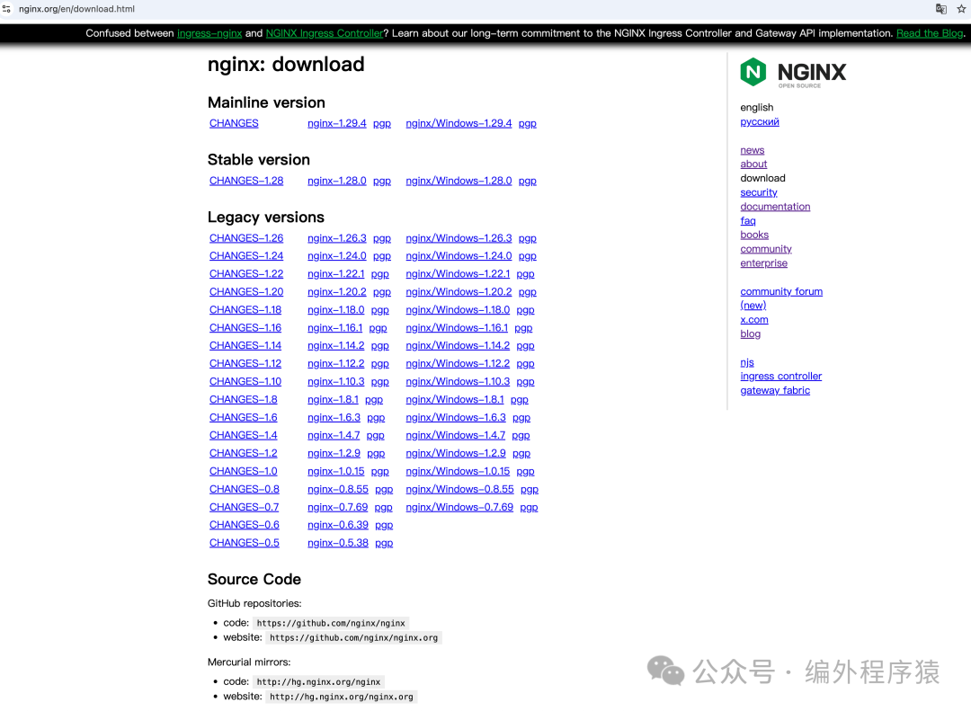Download nginx-1.29.4 mainline source
This screenshot has height=711, width=971.
pos(336,124)
